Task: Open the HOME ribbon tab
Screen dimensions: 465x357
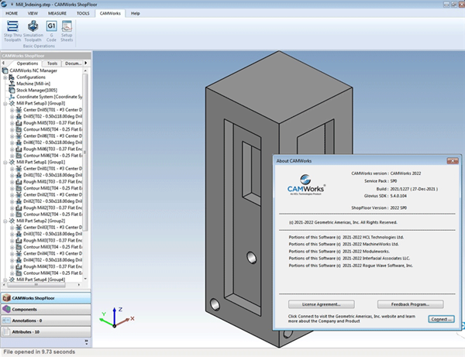Action: pos(12,13)
